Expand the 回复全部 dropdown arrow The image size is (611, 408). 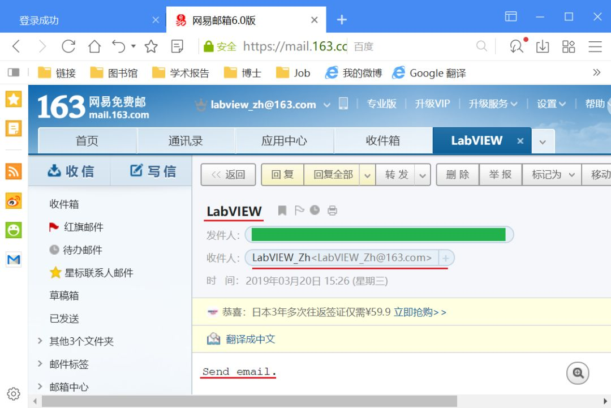point(367,175)
